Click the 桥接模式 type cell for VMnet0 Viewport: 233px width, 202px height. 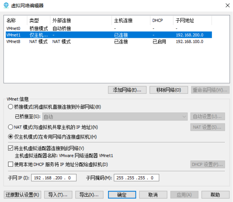pyautogui.click(x=39, y=28)
